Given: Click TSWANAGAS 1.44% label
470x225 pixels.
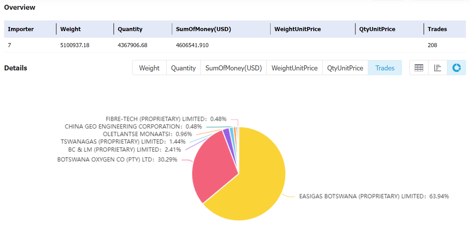Looking at the screenshot, I should tap(123, 142).
